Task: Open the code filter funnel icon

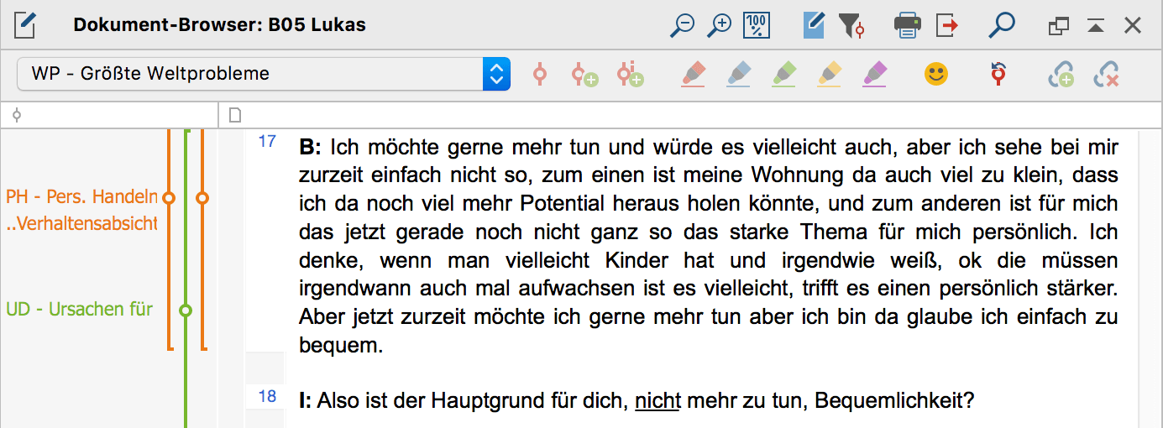Action: point(852,26)
